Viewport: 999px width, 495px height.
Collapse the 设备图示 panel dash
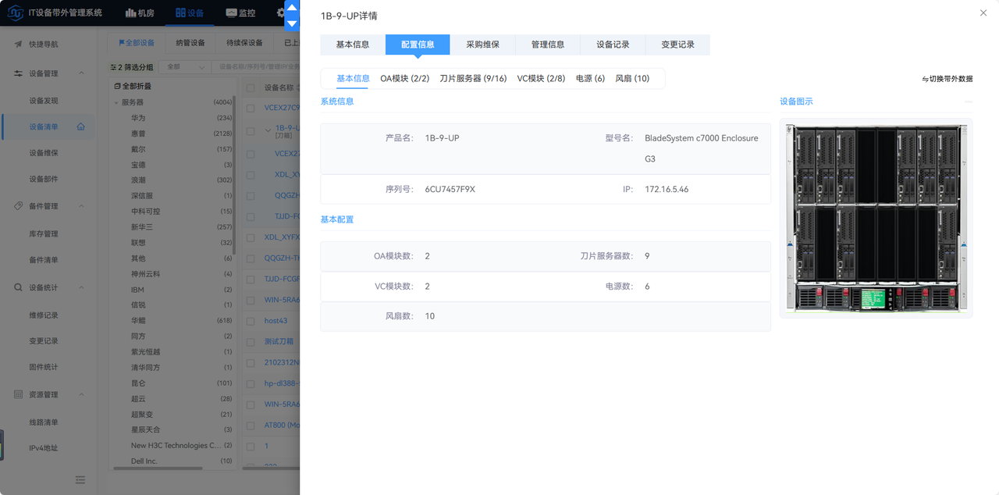pos(969,101)
